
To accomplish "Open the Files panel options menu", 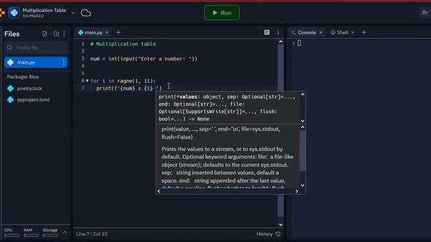I will pos(65,34).
